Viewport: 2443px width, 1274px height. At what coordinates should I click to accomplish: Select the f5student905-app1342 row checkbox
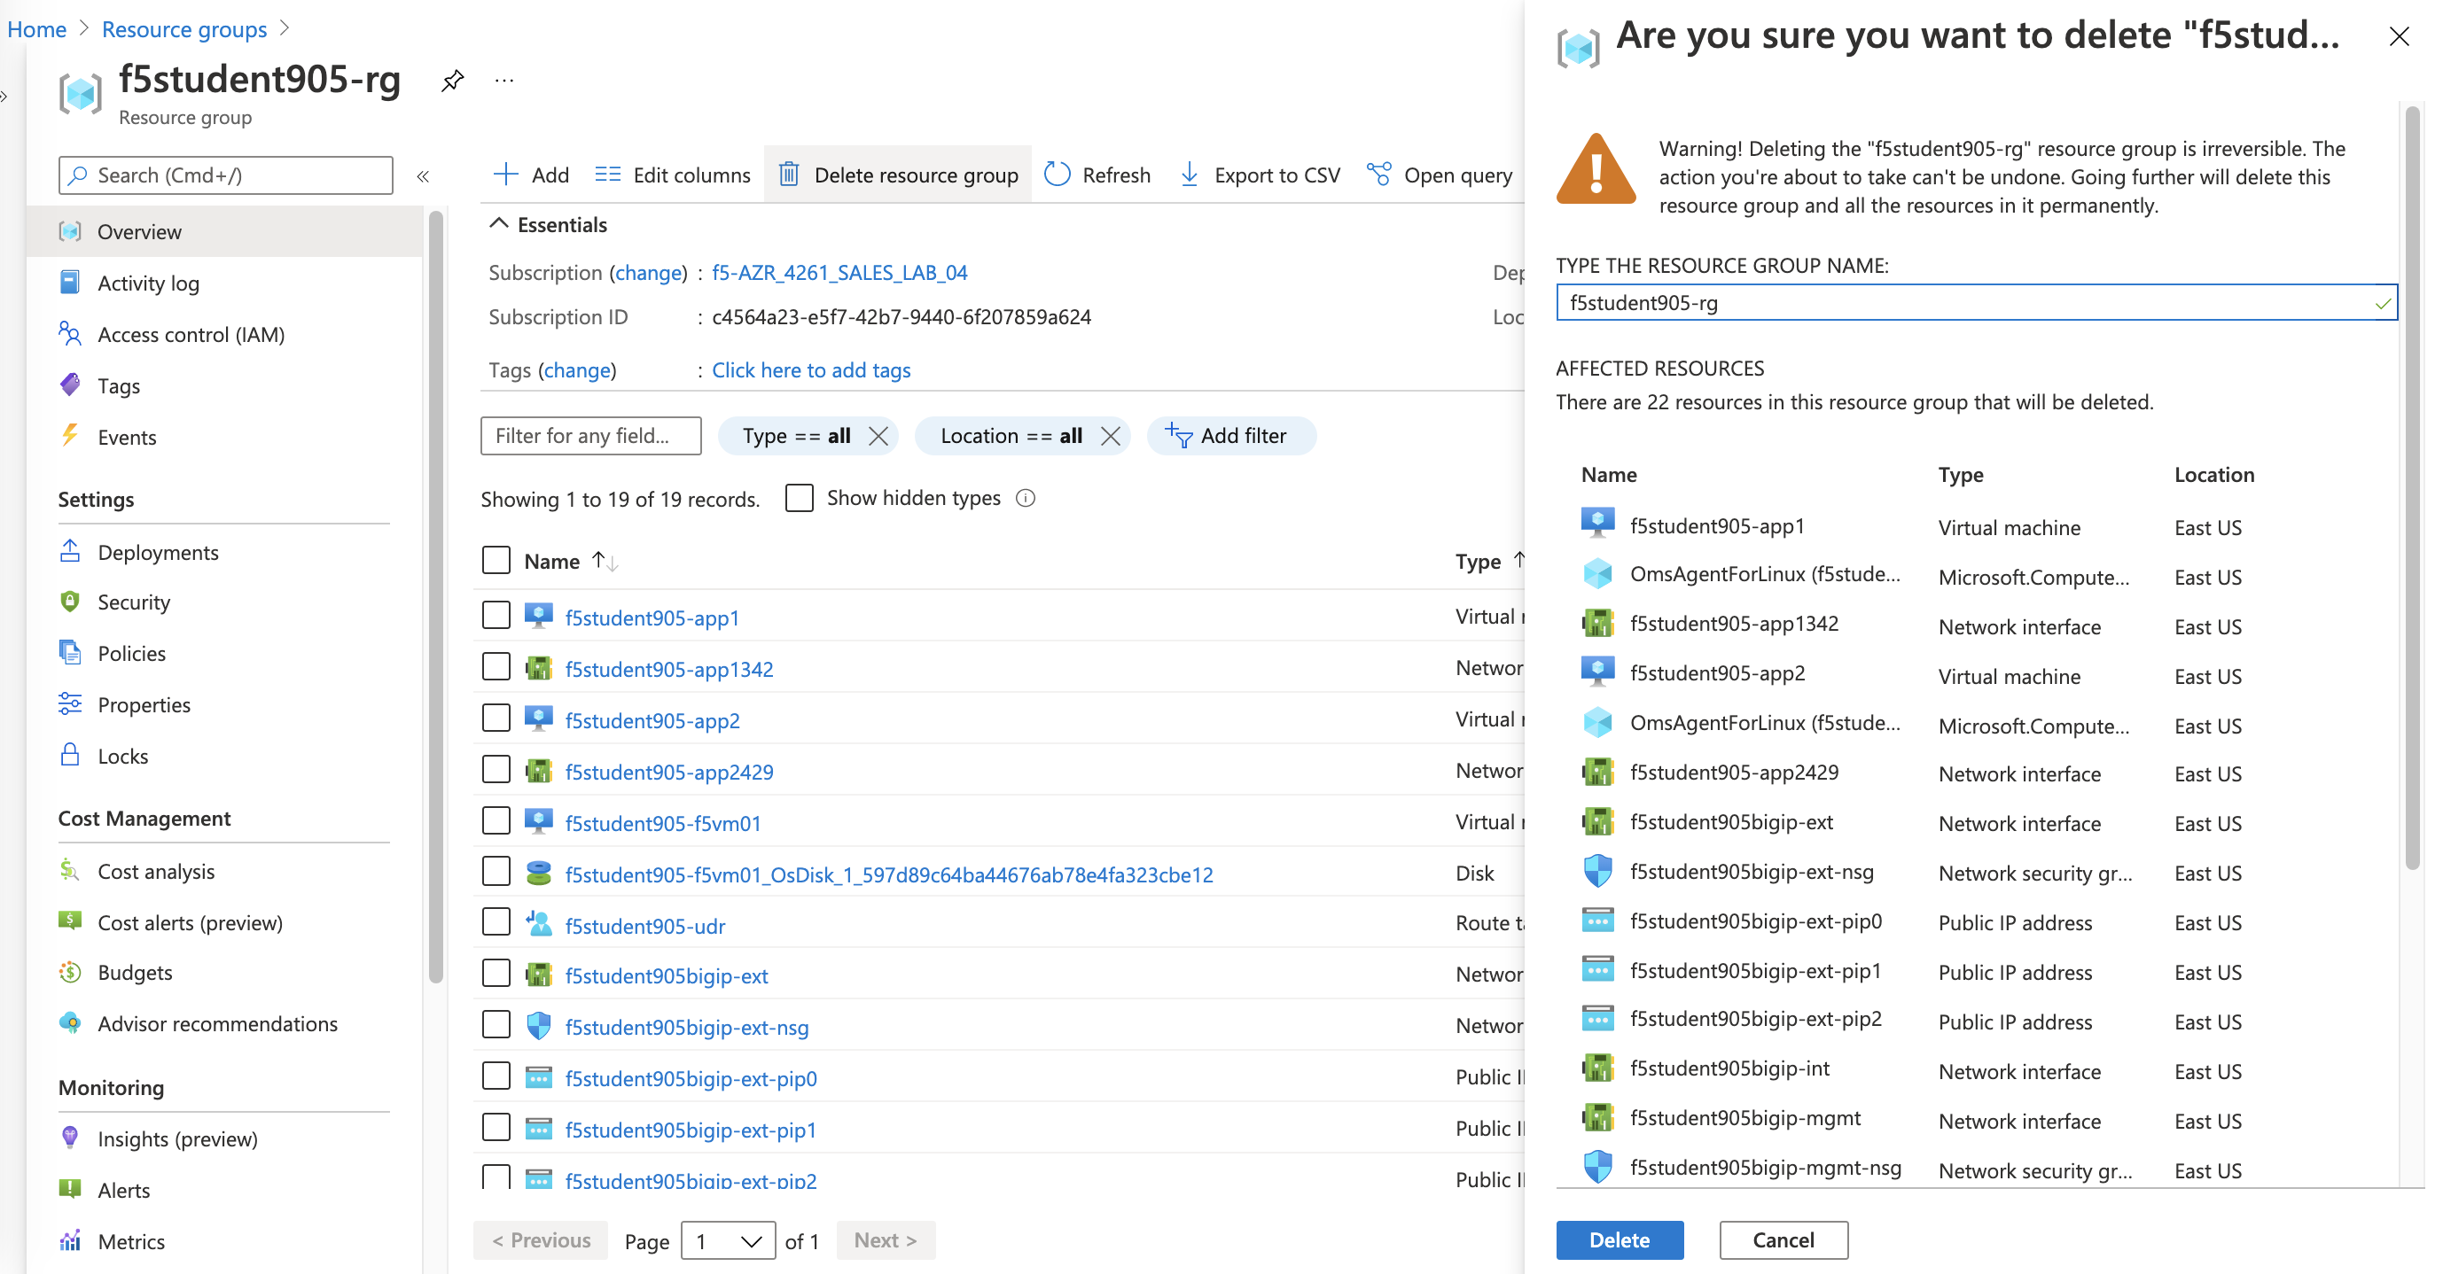tap(496, 667)
